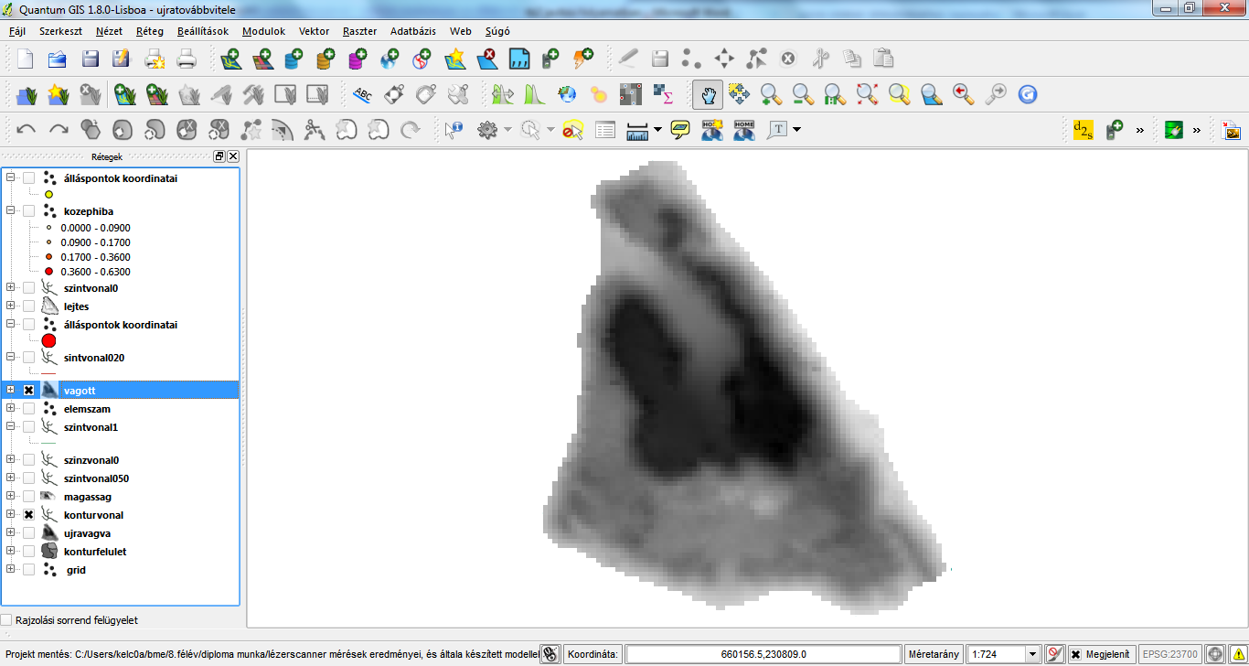This screenshot has width=1249, height=666.
Task: Enable the lejtes layer checkbox
Action: (x=28, y=306)
